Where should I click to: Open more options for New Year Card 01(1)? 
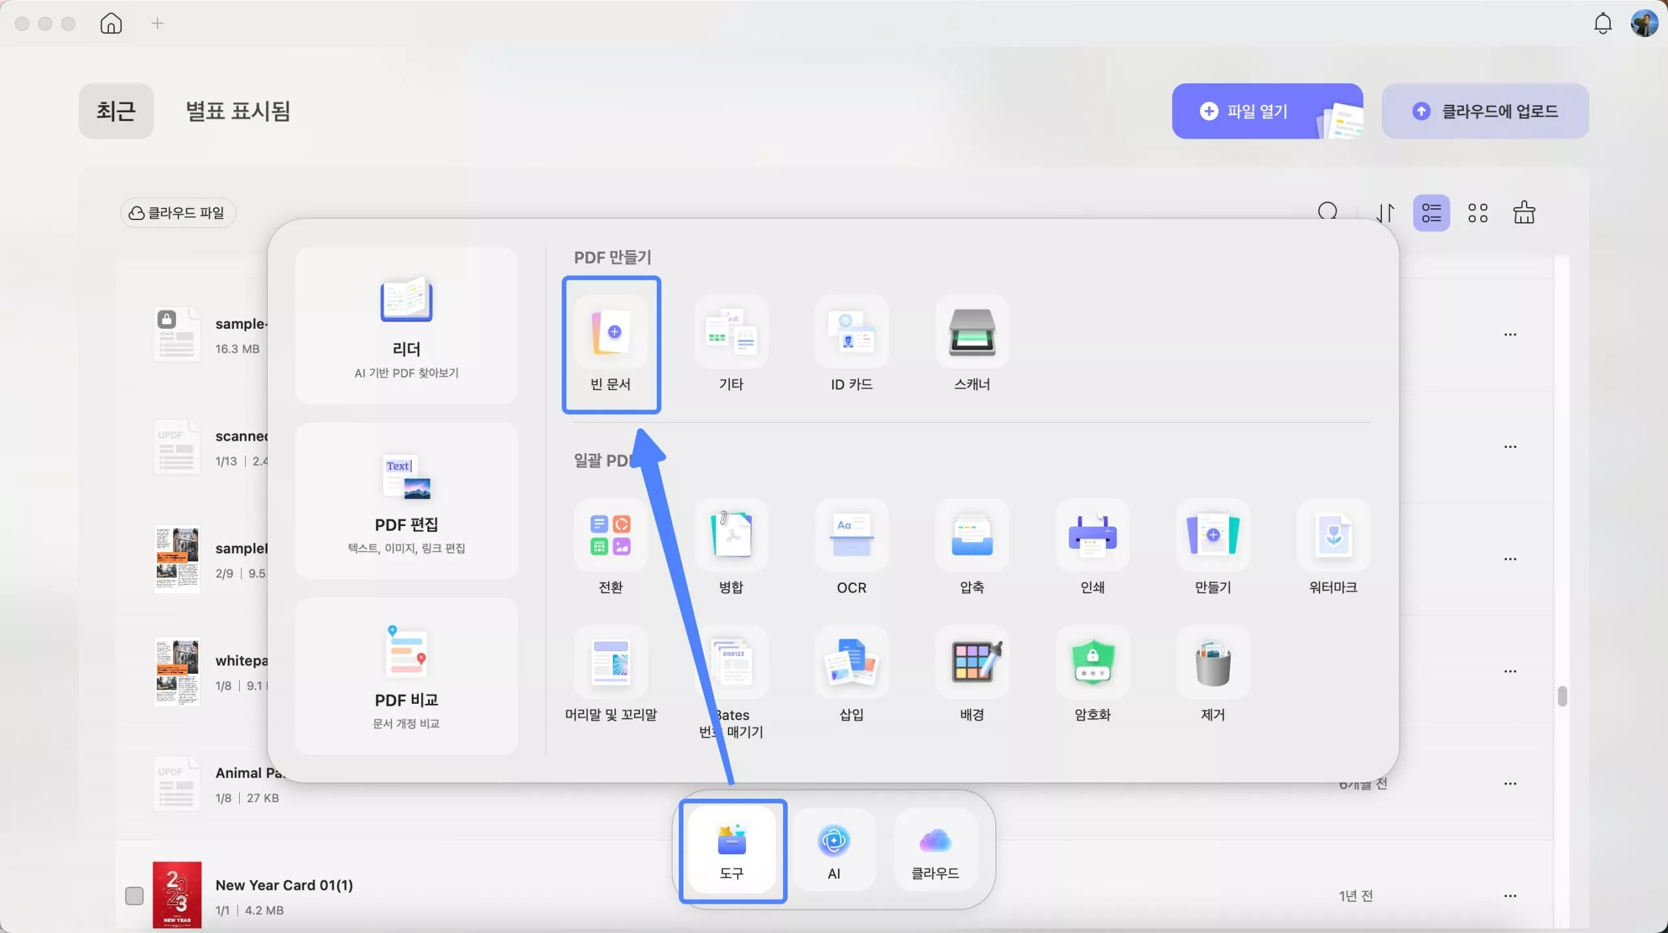[x=1510, y=896]
